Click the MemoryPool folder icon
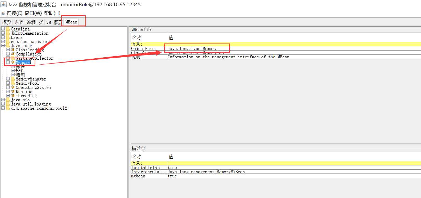 click(x=13, y=83)
